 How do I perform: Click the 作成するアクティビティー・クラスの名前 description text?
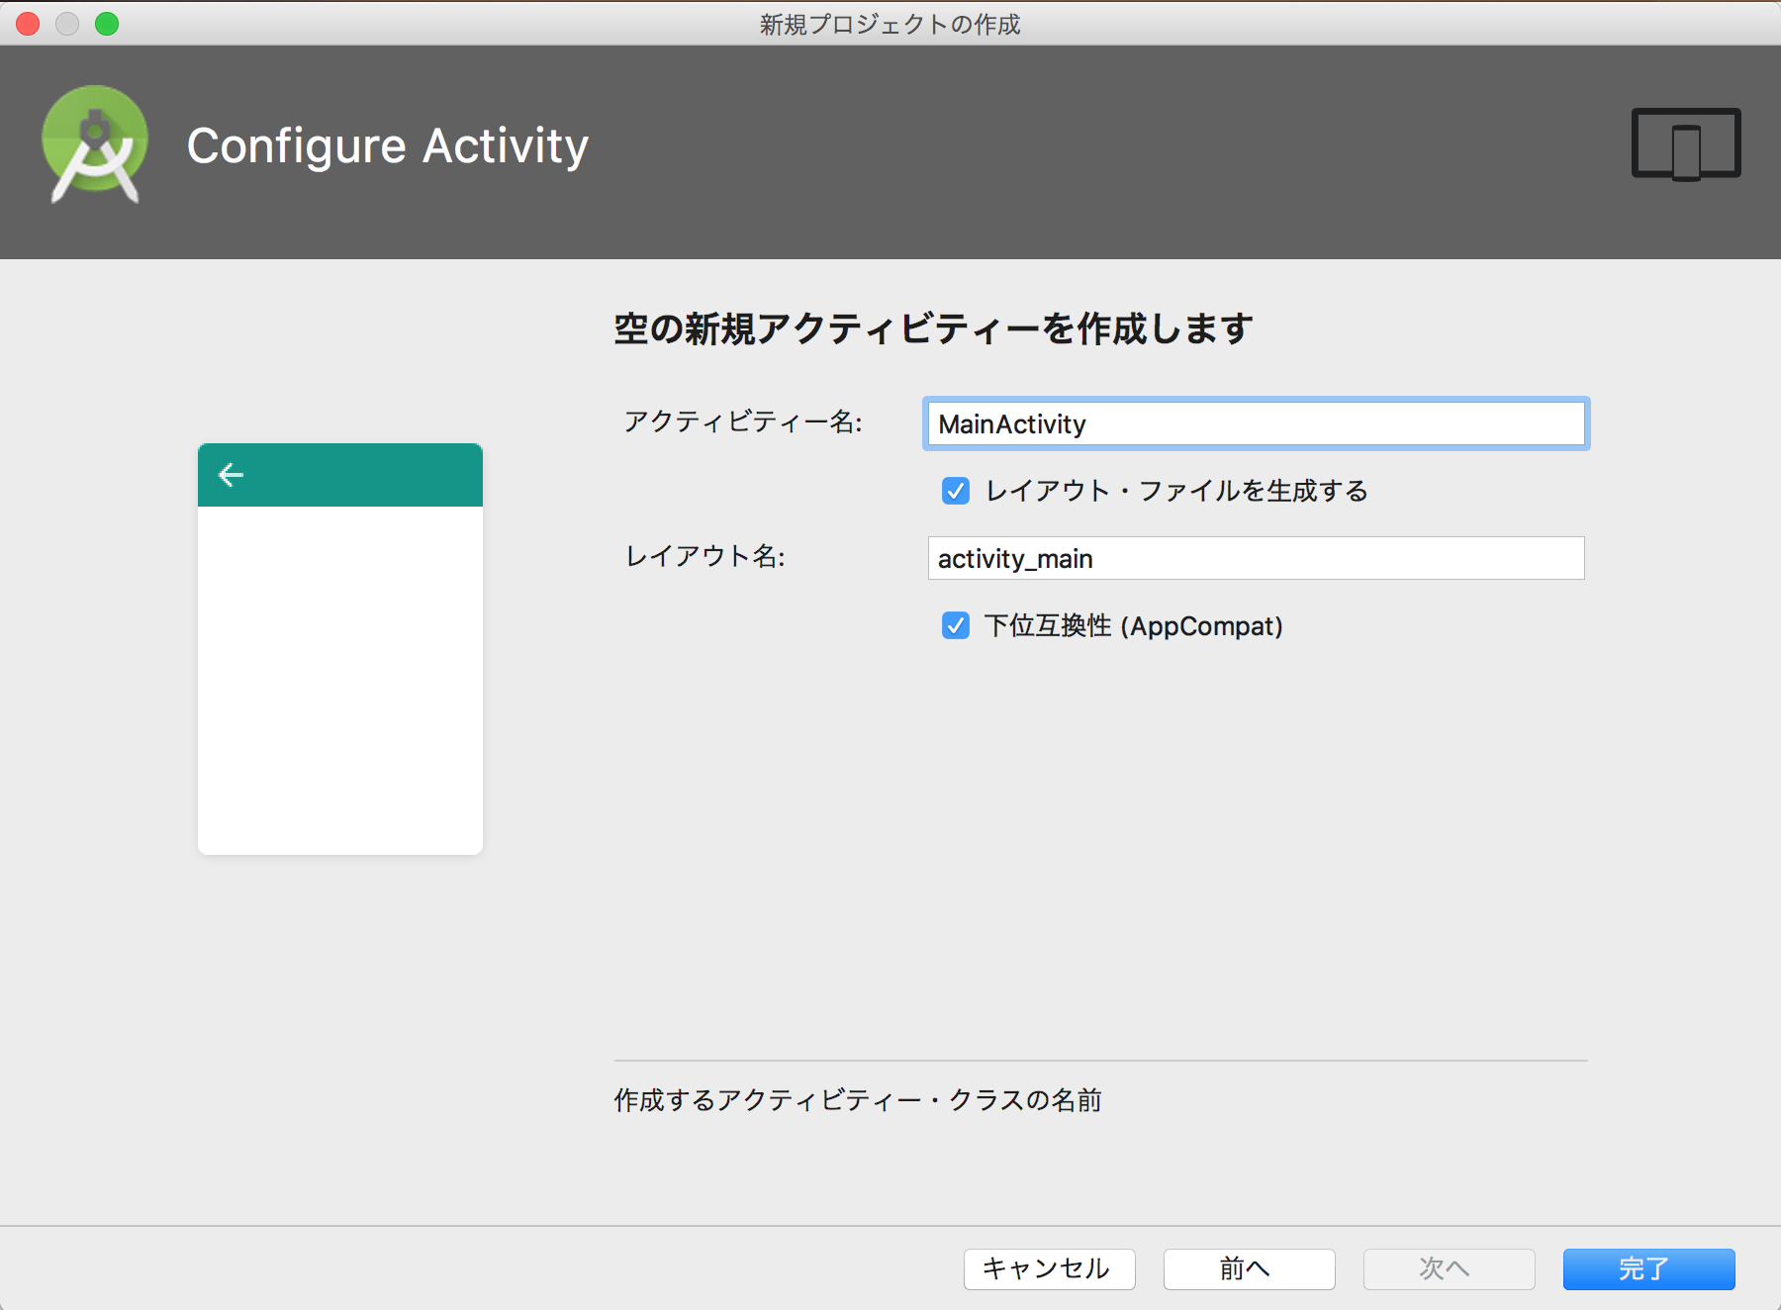(858, 1100)
